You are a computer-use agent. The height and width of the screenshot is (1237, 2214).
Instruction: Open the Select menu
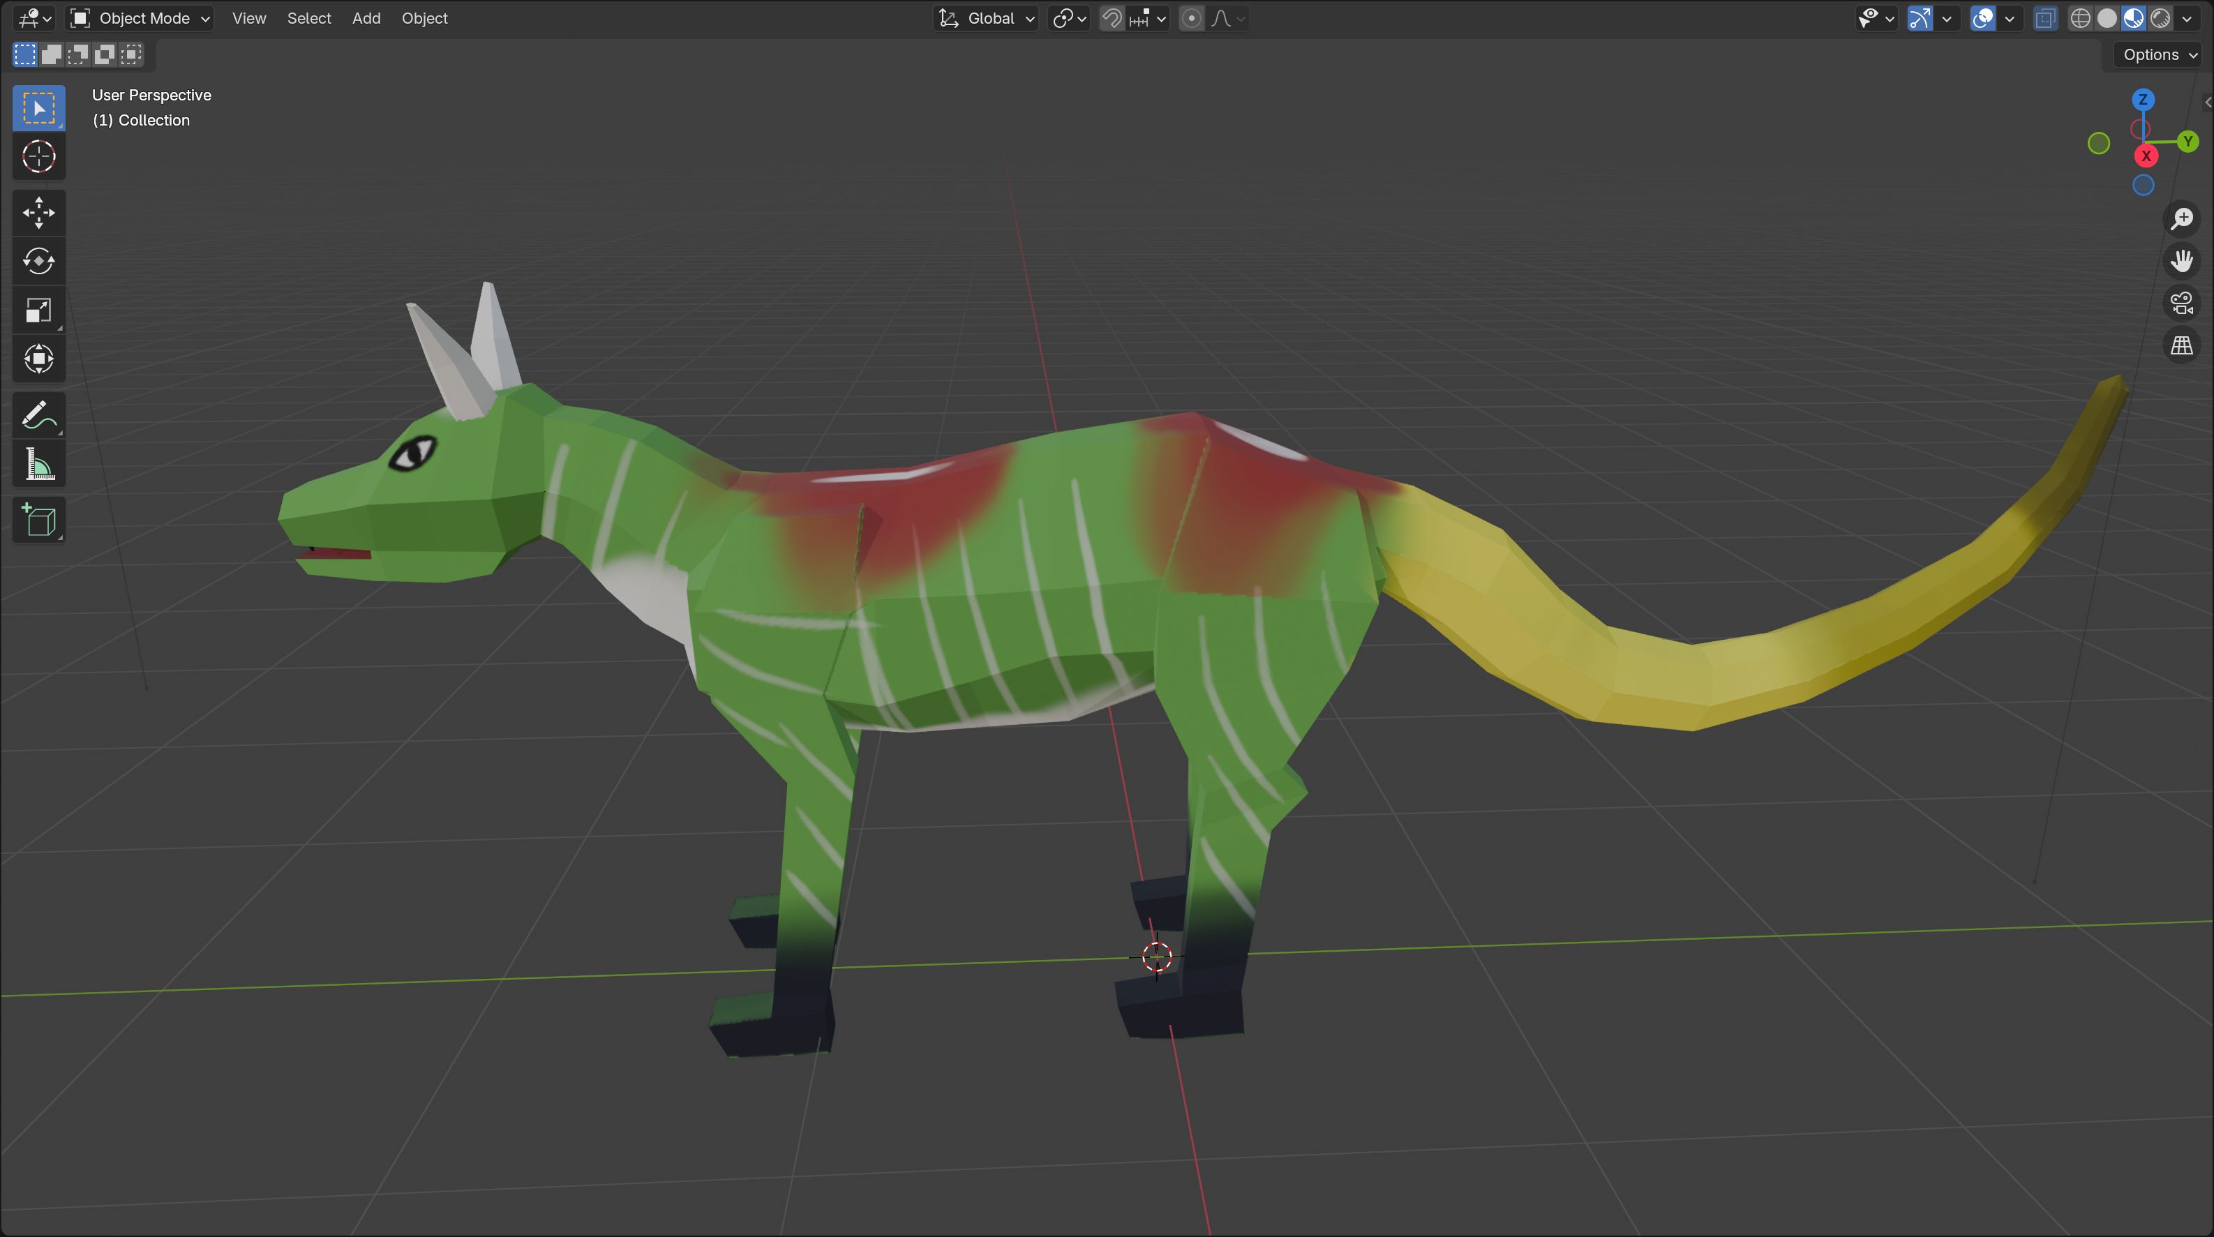pyautogui.click(x=308, y=18)
